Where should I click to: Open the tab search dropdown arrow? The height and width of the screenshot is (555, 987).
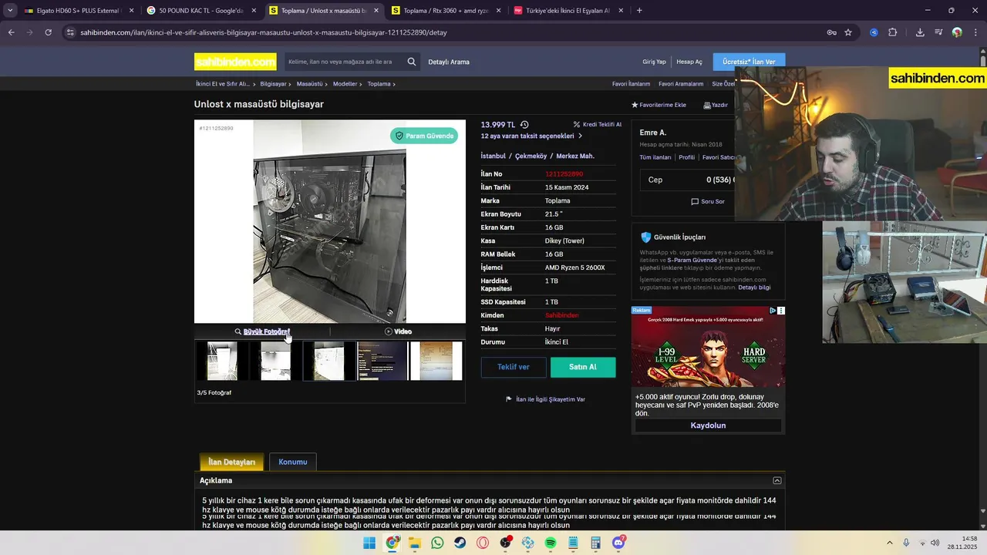[9, 11]
